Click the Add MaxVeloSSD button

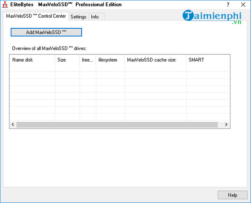[46, 32]
